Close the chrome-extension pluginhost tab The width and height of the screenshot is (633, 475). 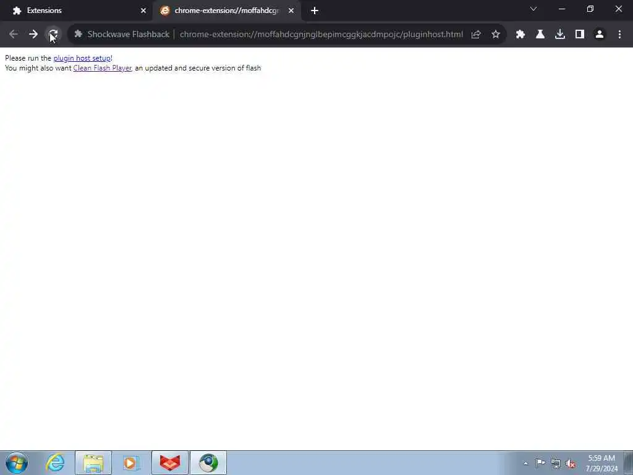291,11
